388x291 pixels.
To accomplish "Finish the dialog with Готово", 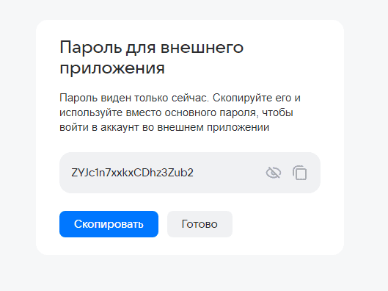I will click(x=200, y=224).
